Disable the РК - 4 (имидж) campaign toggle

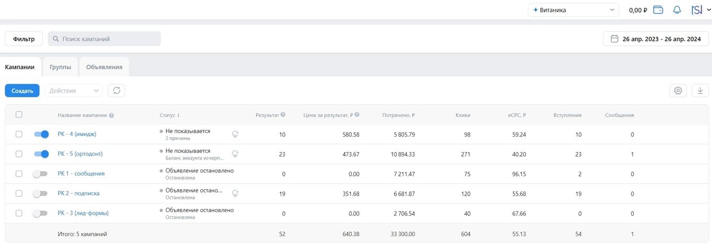(41, 135)
